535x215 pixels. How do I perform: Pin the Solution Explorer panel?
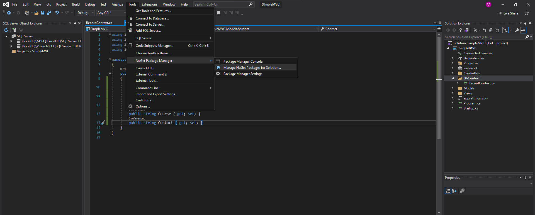526,23
